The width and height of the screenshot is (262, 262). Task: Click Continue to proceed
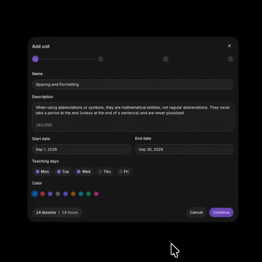click(221, 213)
